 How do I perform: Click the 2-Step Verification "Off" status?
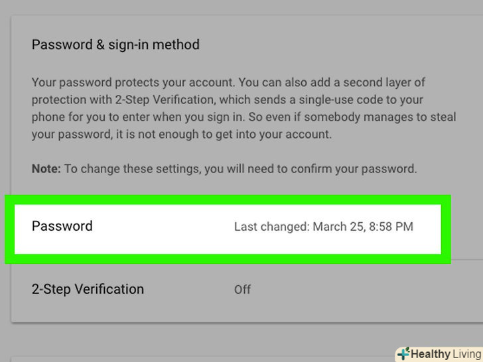(242, 290)
